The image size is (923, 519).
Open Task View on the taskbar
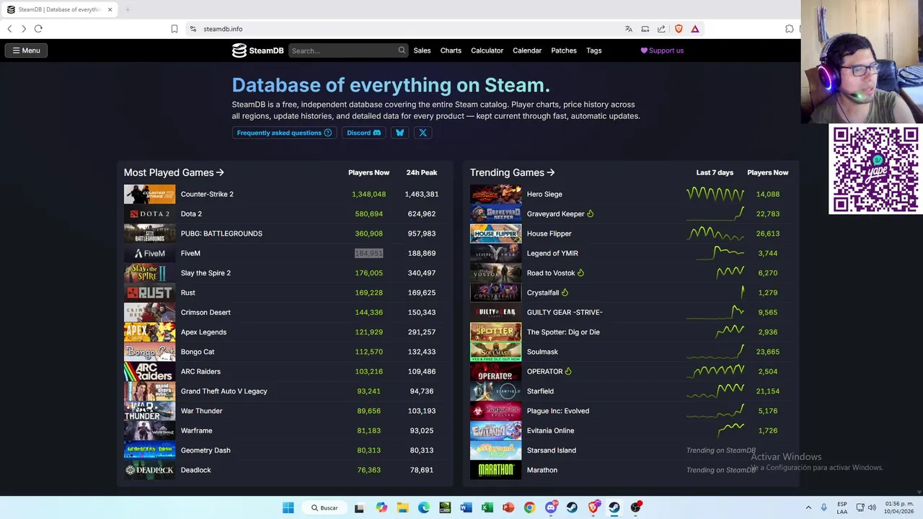click(359, 507)
